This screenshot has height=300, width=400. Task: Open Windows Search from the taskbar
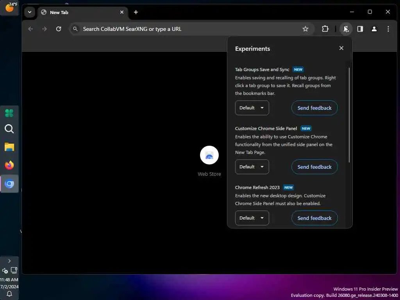(9, 129)
